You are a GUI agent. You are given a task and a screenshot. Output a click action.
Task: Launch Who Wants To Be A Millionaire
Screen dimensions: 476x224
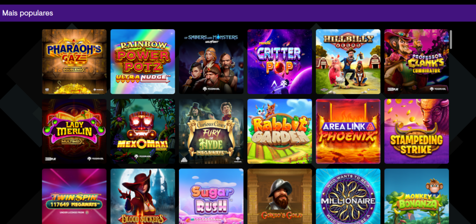click(348, 197)
